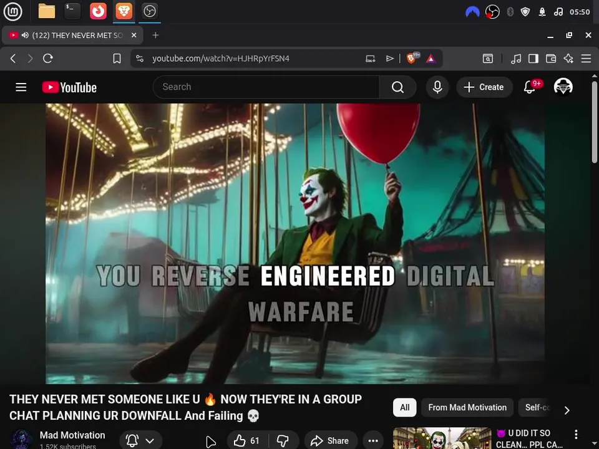Select the All filter chip
The width and height of the screenshot is (599, 449).
pos(404,407)
